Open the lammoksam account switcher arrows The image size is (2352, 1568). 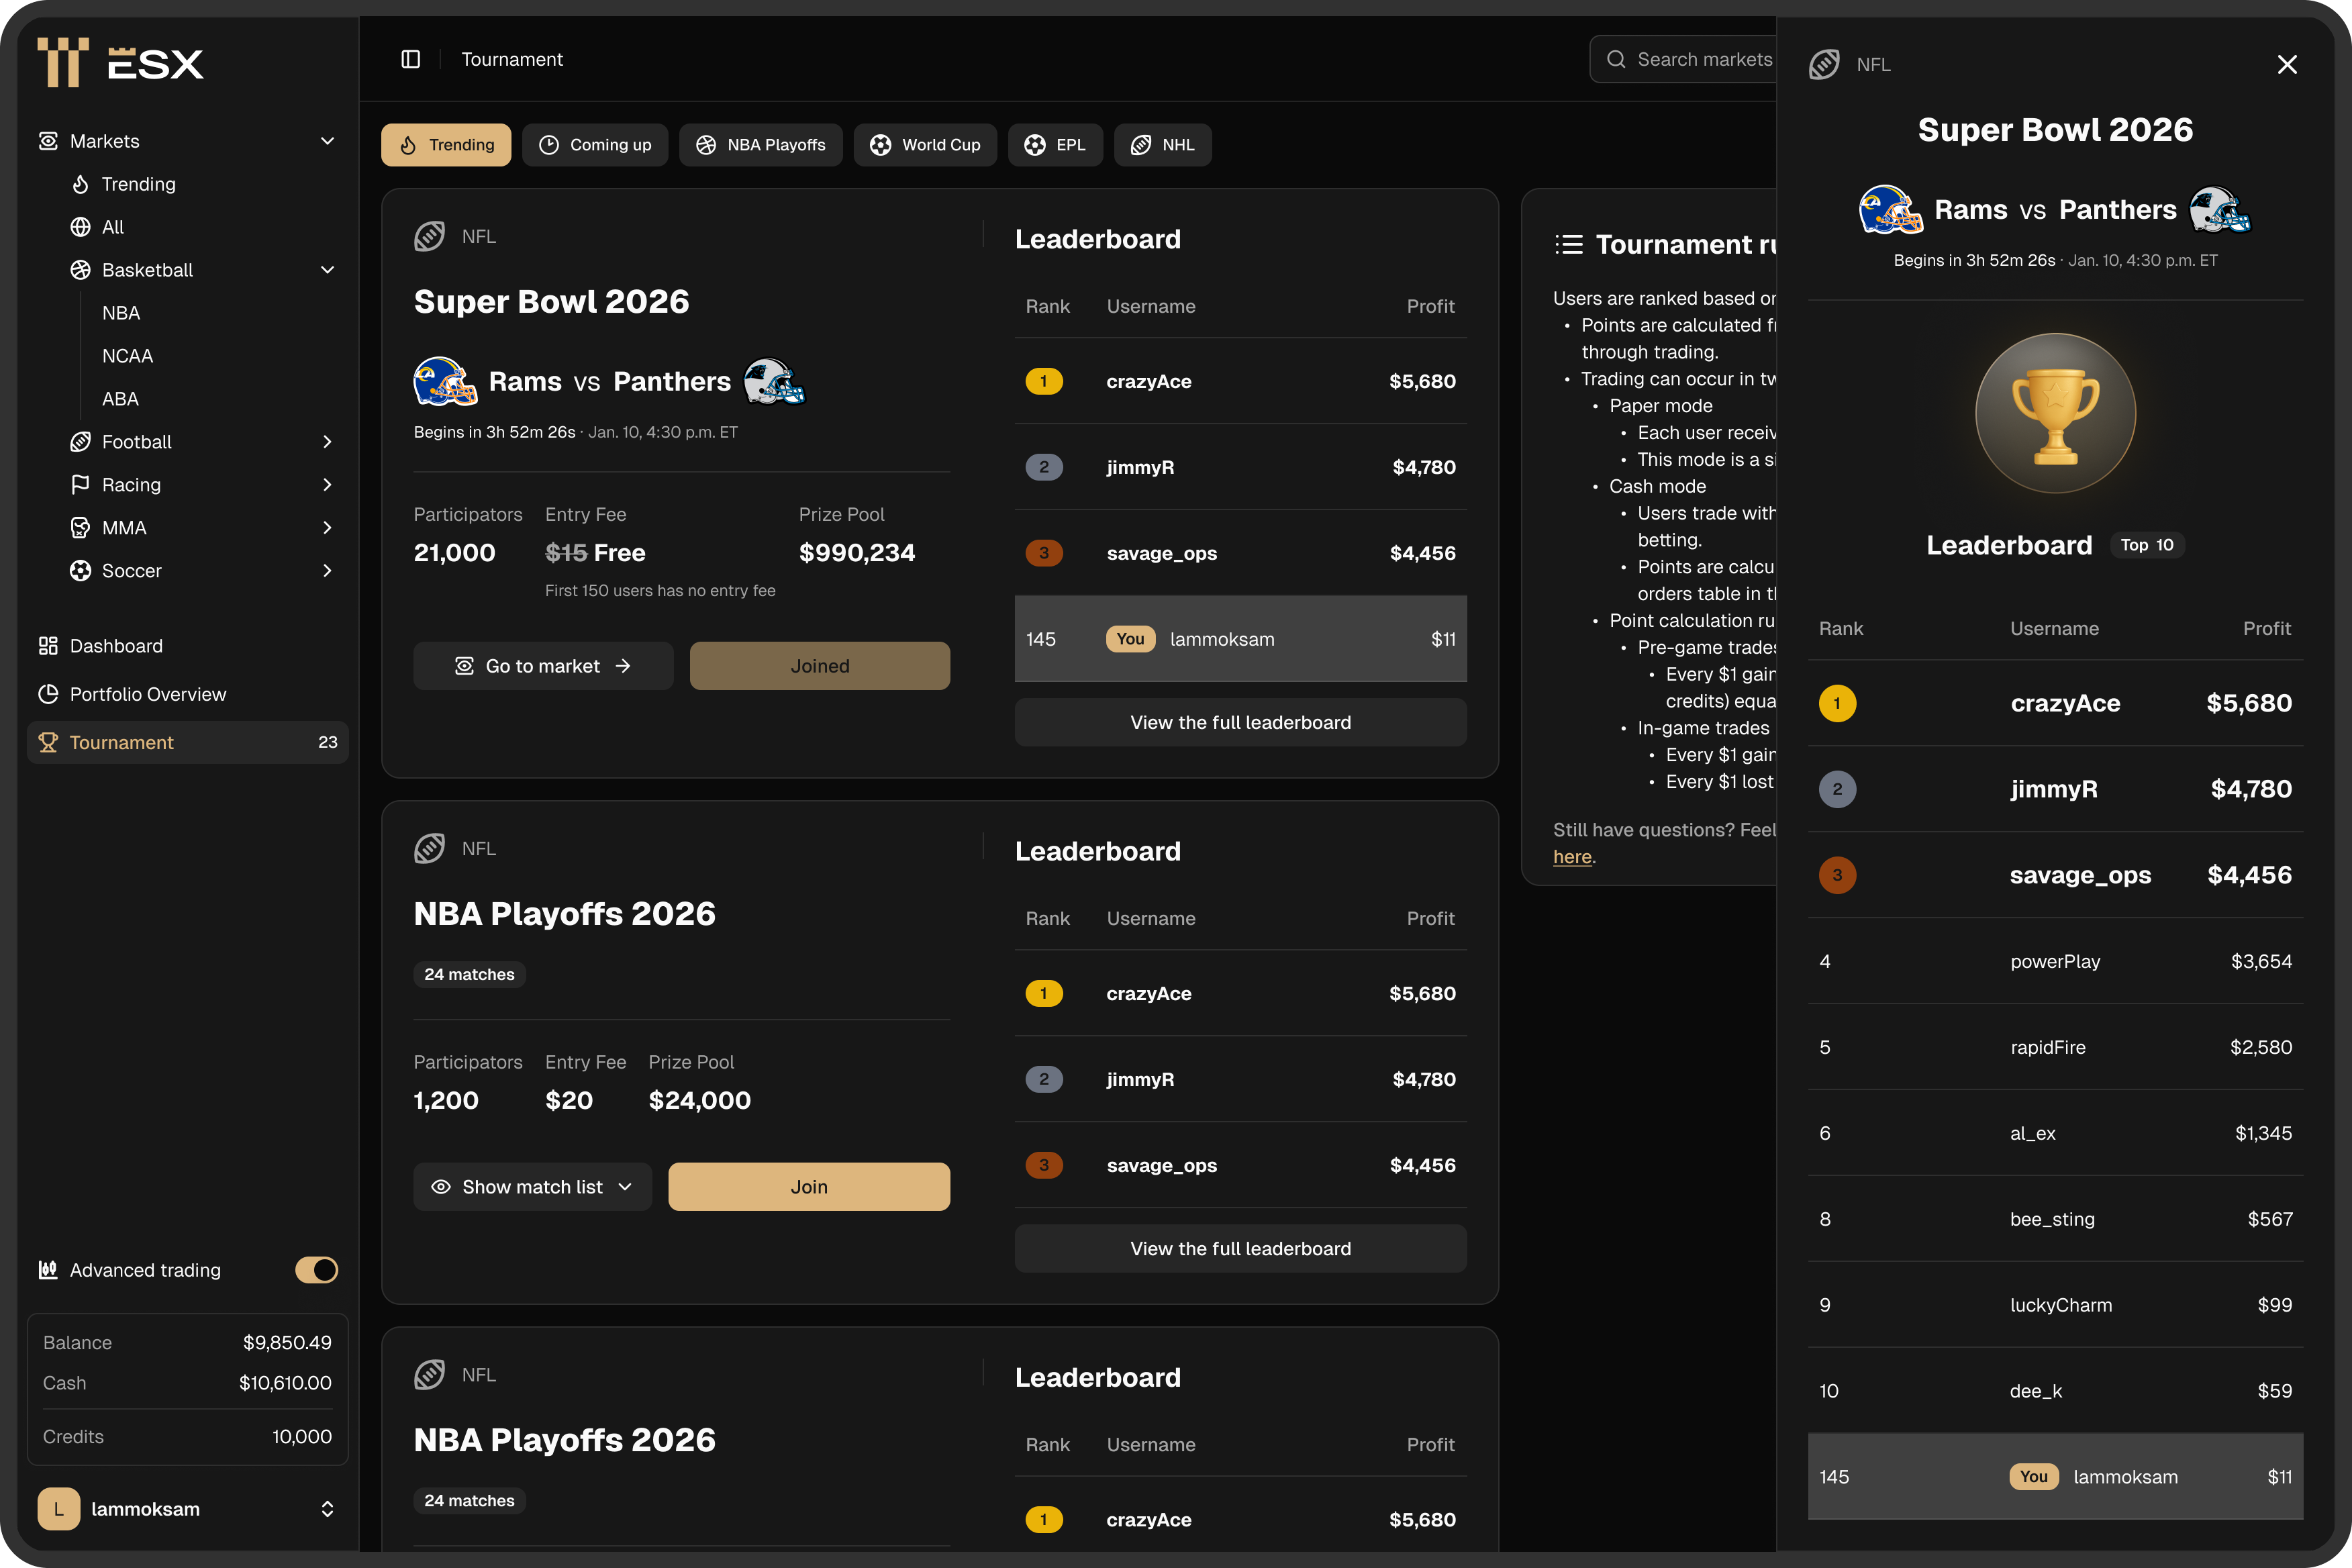327,1509
